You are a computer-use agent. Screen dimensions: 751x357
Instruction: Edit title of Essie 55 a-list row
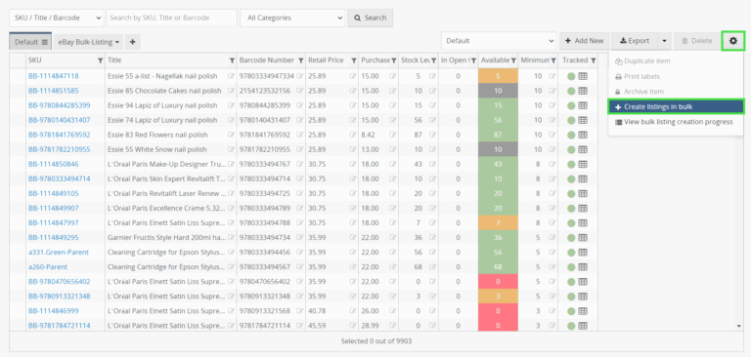pos(232,76)
